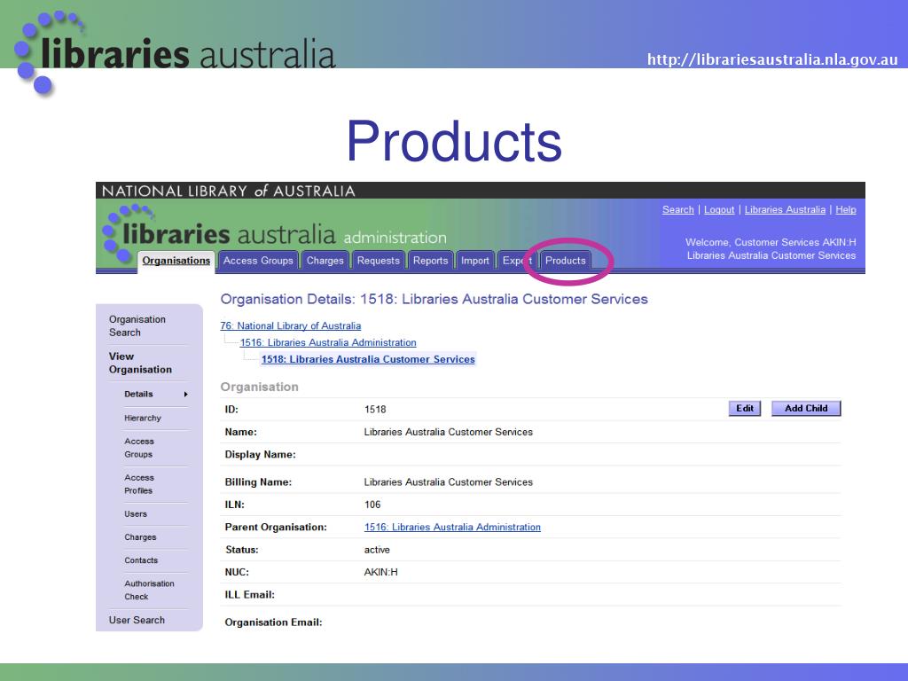Click the Name value Libraries Australia Customer Services
Screen dimensions: 908x681
448,432
